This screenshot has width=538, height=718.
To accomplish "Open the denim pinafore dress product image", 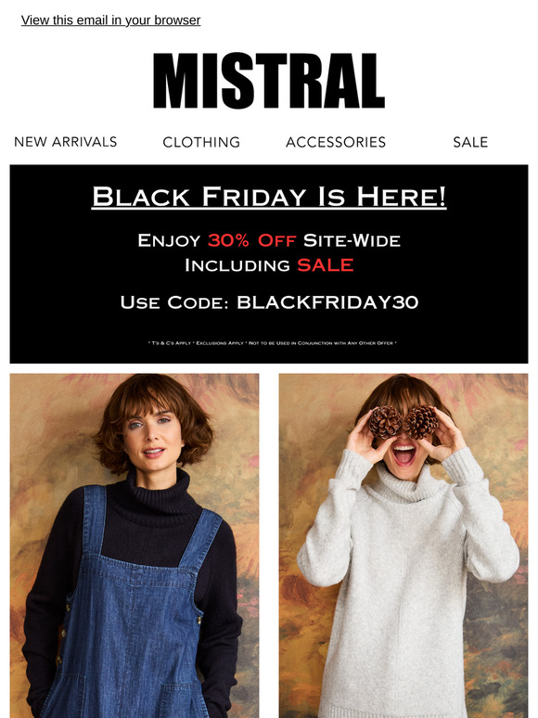I will coord(134,545).
